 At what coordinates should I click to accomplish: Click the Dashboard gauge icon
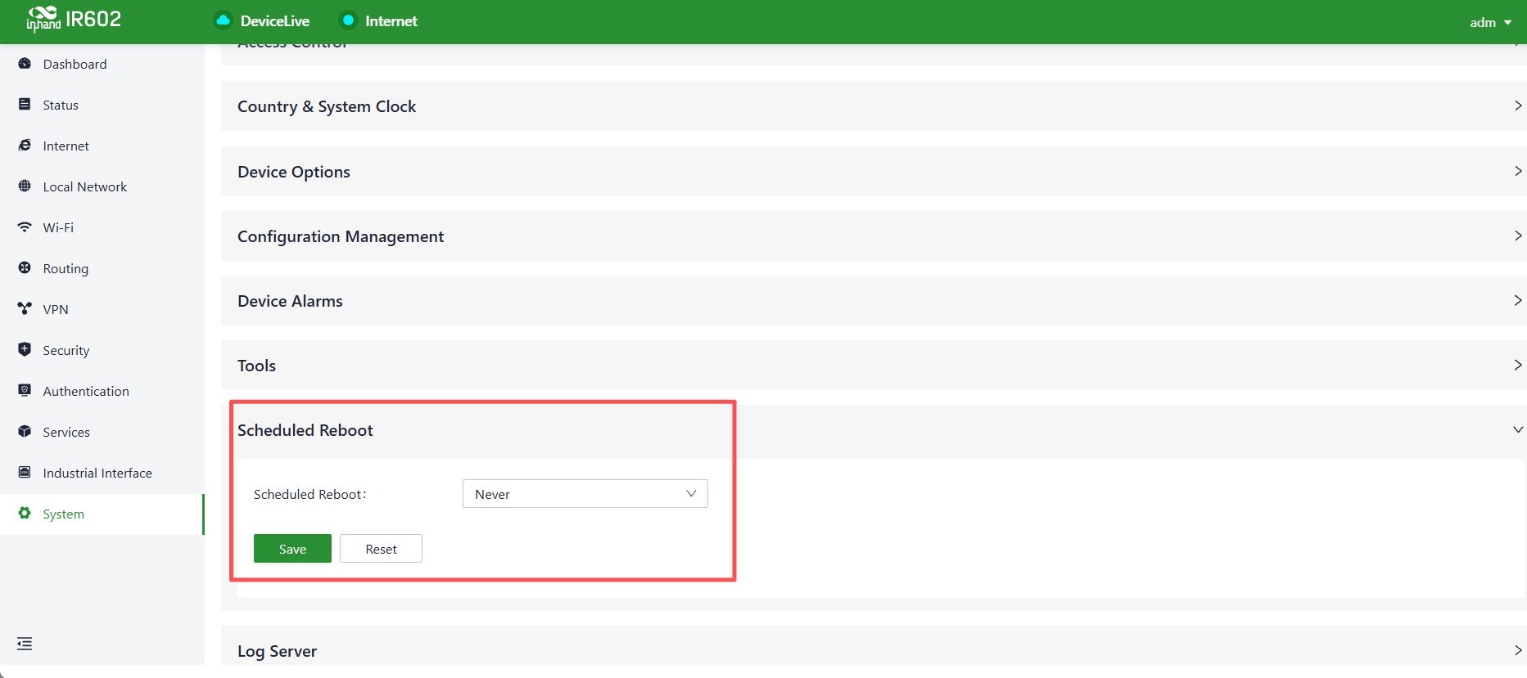[25, 64]
